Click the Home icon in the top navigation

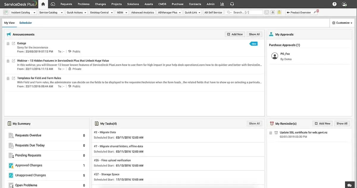tap(43, 4)
